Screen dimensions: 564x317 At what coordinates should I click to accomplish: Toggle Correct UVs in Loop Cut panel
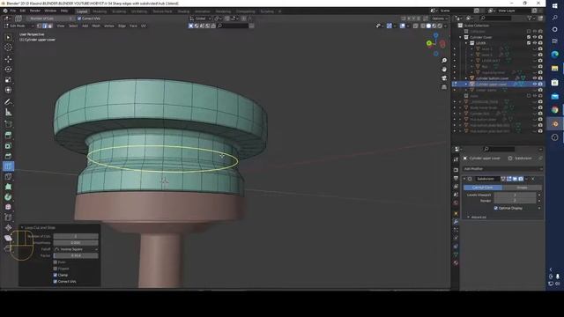pos(56,282)
